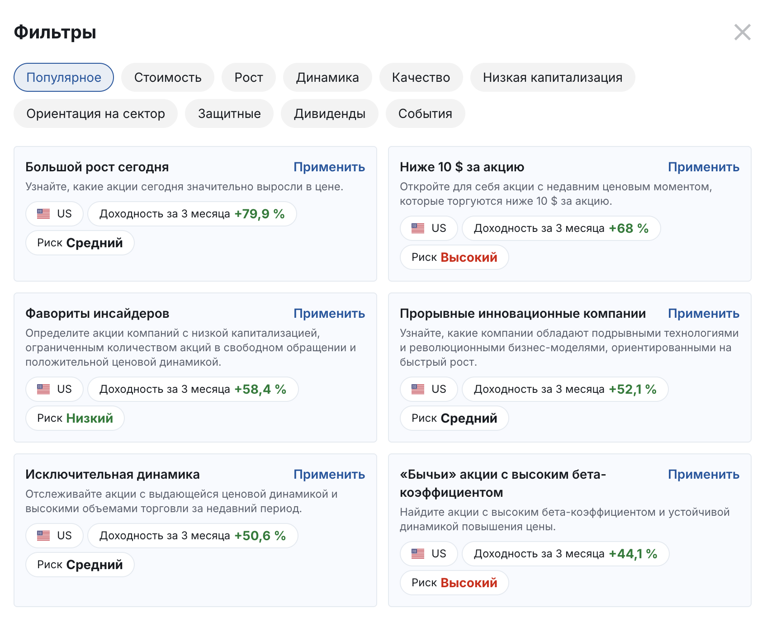Select the Популярное filter tab
767x622 pixels.
64,77
